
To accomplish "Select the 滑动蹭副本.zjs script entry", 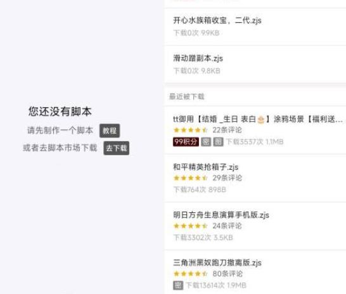I will [x=255, y=65].
